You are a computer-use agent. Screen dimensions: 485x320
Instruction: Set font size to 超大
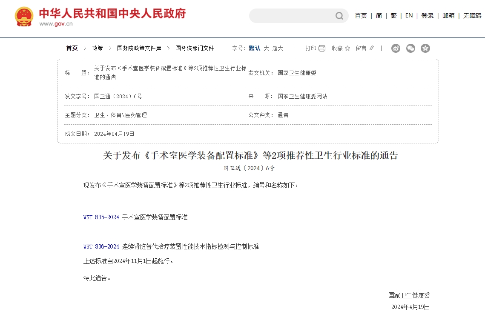278,48
